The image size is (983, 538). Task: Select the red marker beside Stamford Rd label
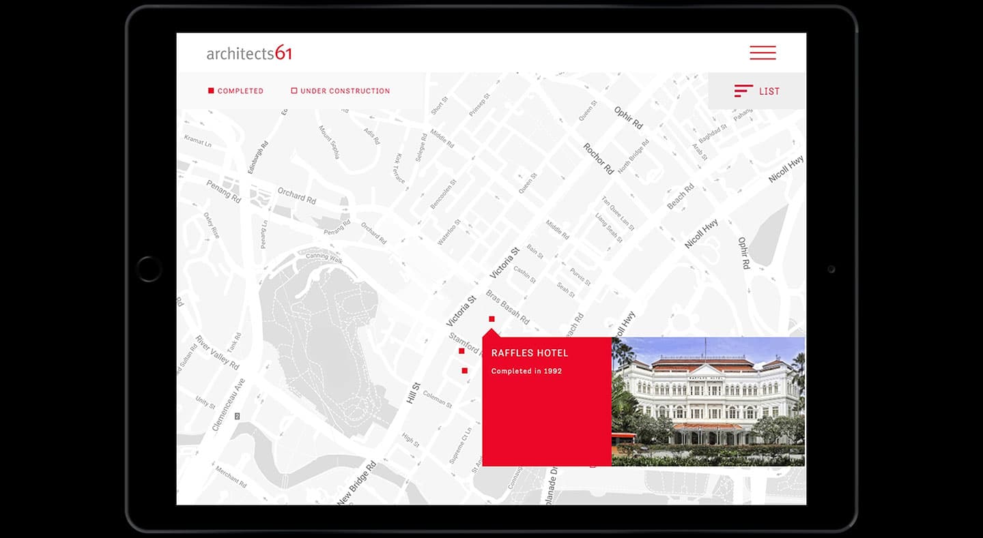(x=461, y=351)
